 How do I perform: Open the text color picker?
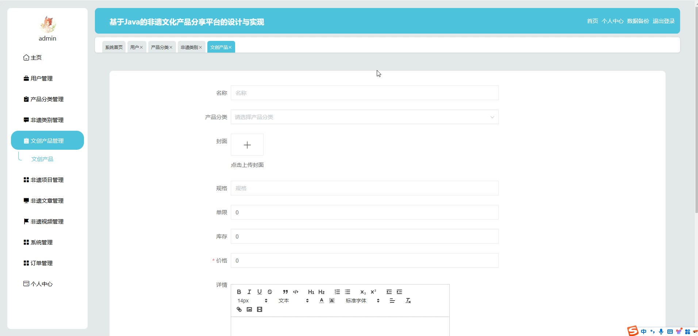click(321, 301)
